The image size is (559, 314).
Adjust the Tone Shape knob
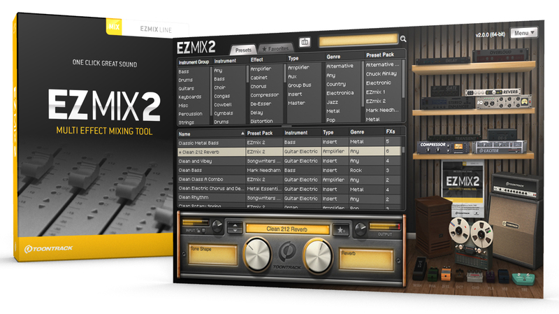[257, 255]
